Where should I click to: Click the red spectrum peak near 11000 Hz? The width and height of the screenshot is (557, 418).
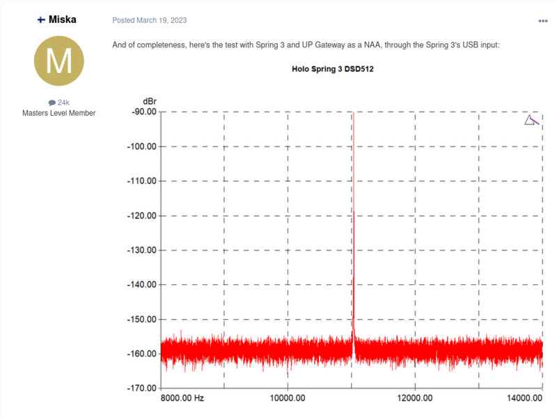pyautogui.click(x=354, y=209)
